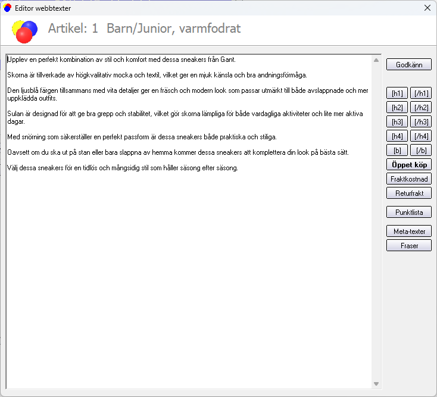The height and width of the screenshot is (397, 437).
Task: Click the line 'Den ljusblå färgen tillsammans'
Action: (188, 94)
